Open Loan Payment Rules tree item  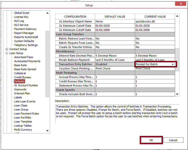pyautogui.click(x=27, y=114)
